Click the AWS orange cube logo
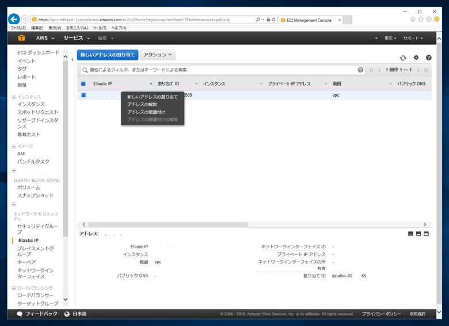 click(21, 38)
